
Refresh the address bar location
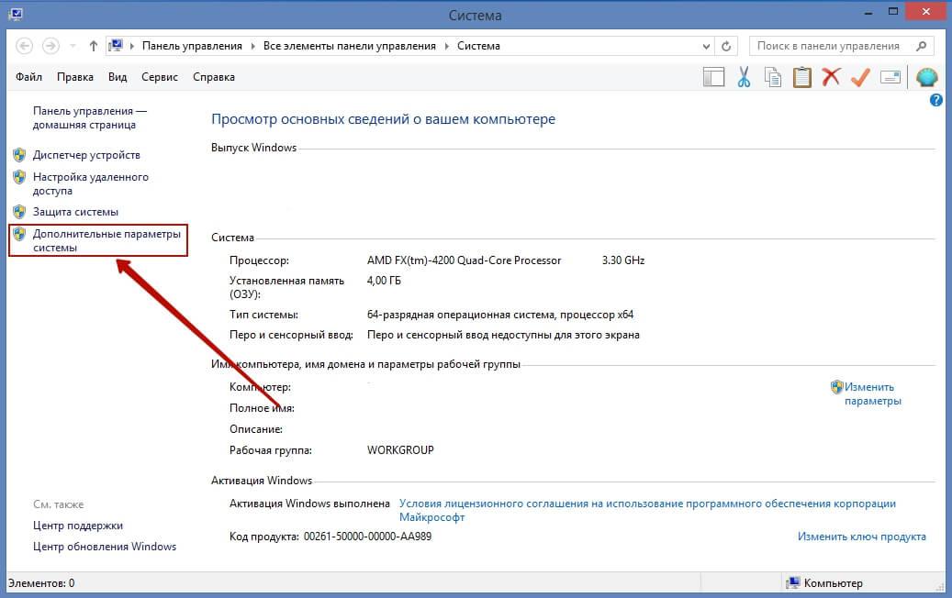point(726,46)
